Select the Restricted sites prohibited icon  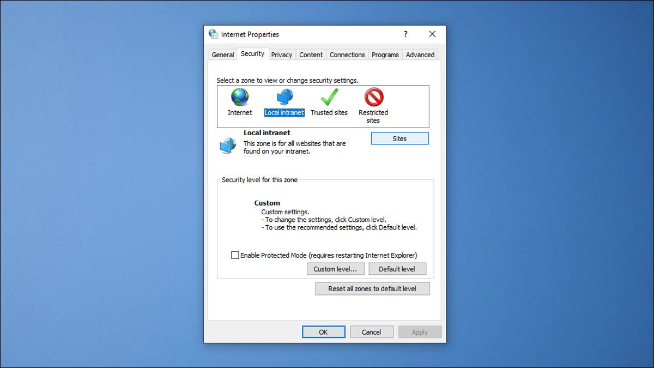tap(373, 98)
